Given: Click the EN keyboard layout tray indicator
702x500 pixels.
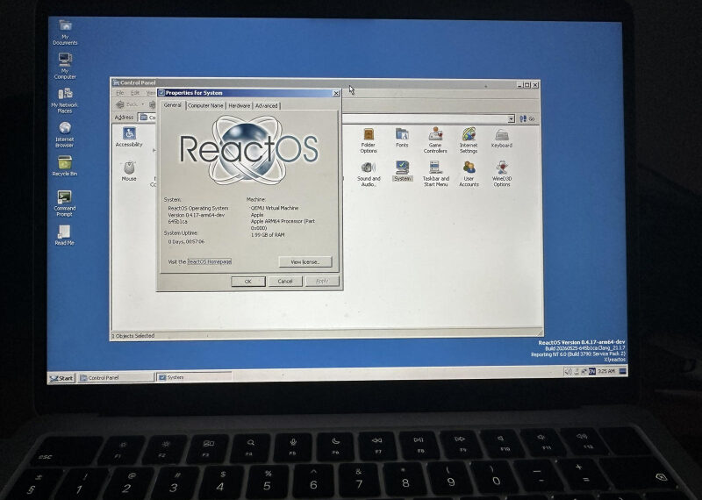Looking at the screenshot, I should (591, 371).
